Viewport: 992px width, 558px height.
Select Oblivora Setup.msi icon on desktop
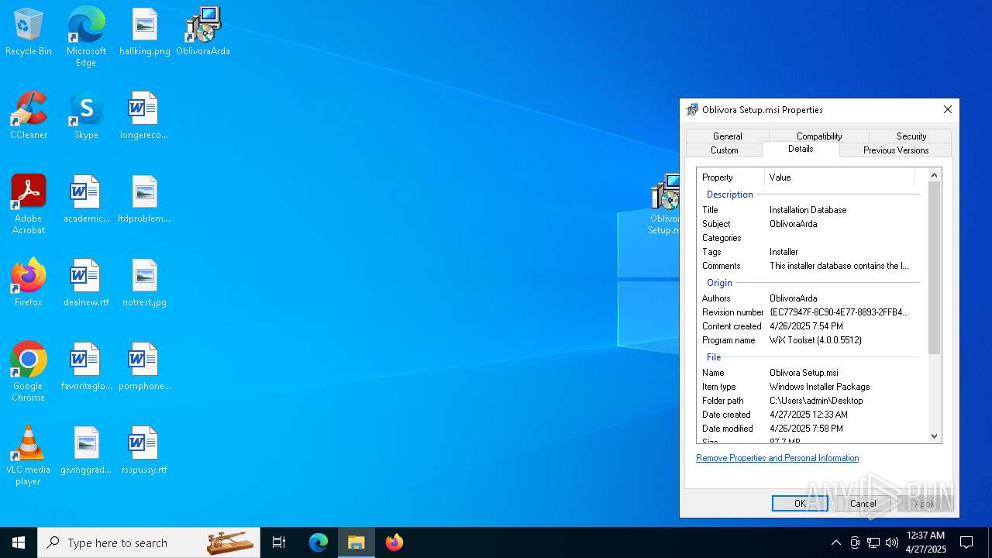coord(664,205)
